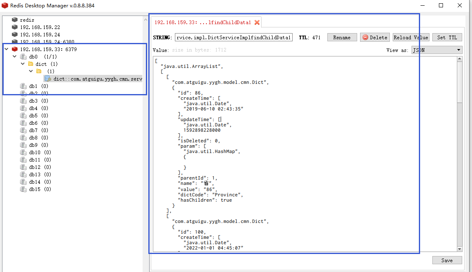472x272 pixels.
Task: Click the key icon of the dict::com.atguigu entry
Action: (x=47, y=79)
